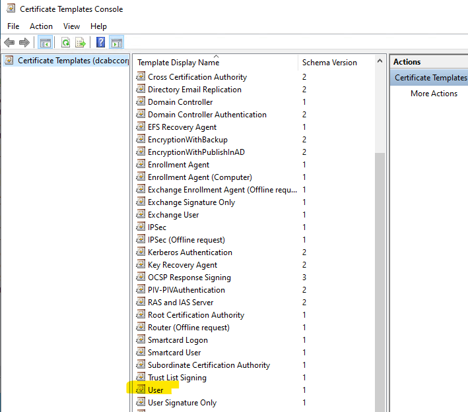Click the Back arrow toolbar icon
This screenshot has height=412, width=468.
[9, 43]
